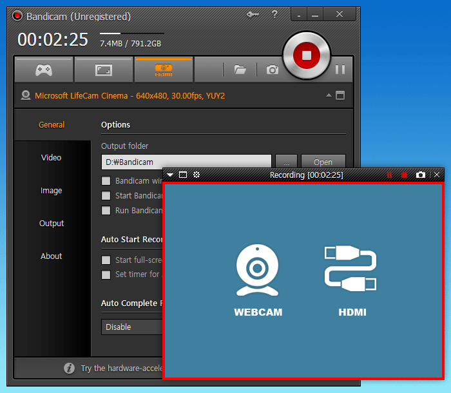Stop recording with the big red button
Viewport: 451px width, 393px height.
307,55
